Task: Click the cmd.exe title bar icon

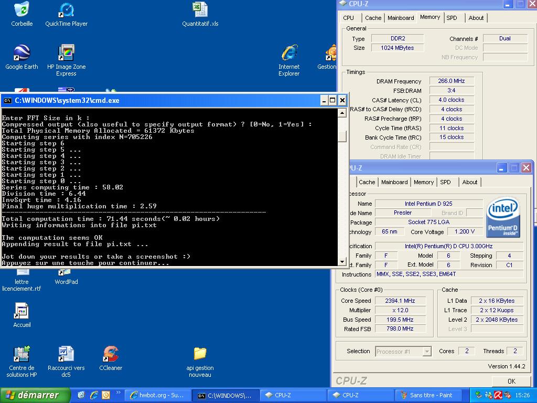Action: 7,100
